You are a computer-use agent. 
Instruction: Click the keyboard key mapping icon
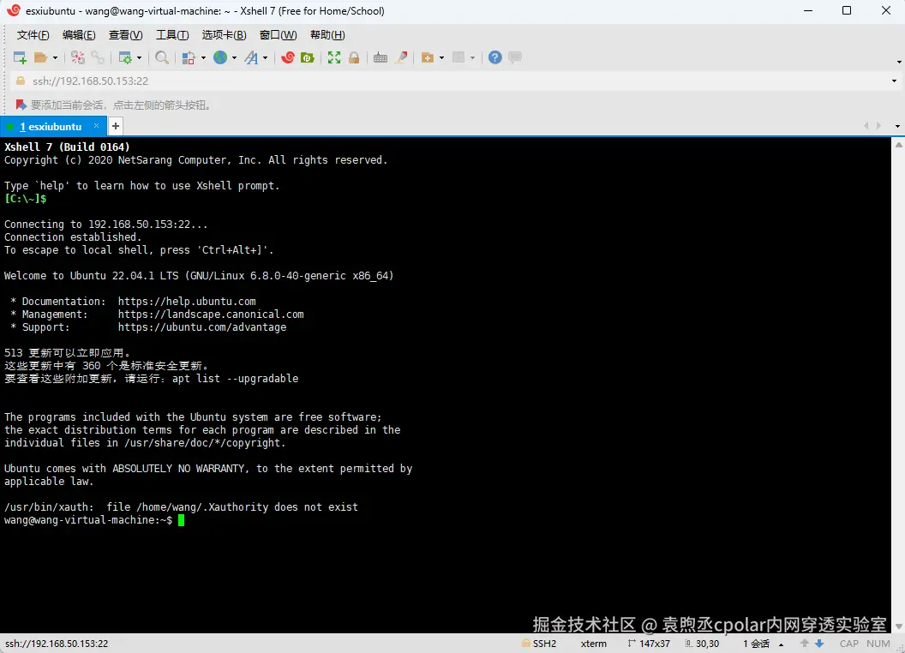pos(381,57)
